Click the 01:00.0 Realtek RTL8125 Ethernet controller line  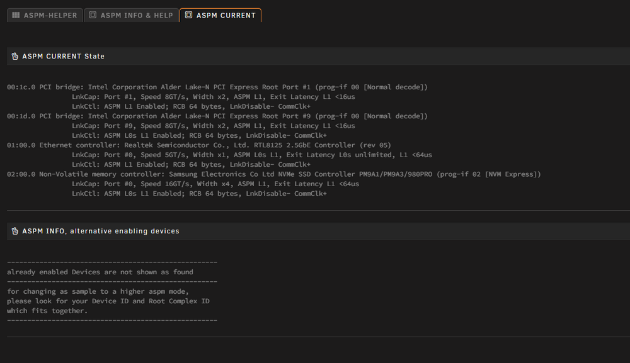(199, 145)
